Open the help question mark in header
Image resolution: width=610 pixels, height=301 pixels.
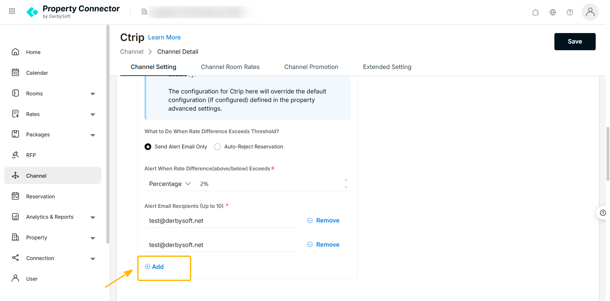[570, 12]
